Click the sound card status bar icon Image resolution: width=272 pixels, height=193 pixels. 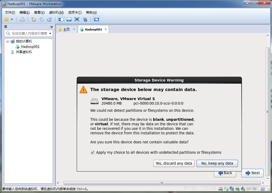(243, 189)
